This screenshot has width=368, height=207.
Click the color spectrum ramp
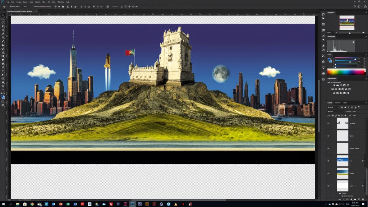pyautogui.click(x=346, y=72)
